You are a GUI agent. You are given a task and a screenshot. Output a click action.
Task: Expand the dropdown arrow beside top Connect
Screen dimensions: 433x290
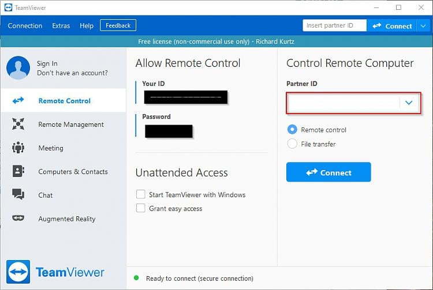click(x=423, y=26)
